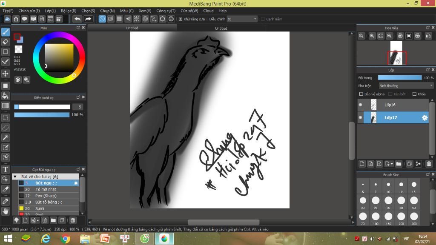Delete brush with trash icon
Image resolution: width=436 pixels, height=245 pixels.
click(x=72, y=220)
